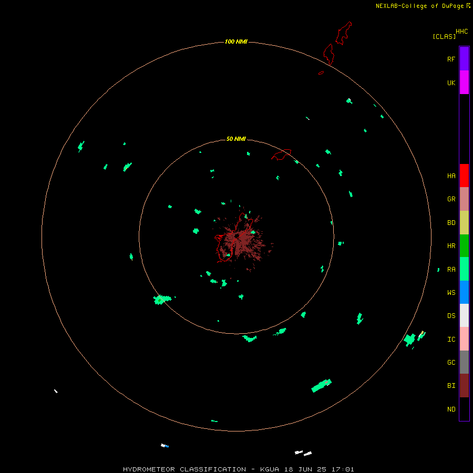Select the BD yellow legend swatch
The height and width of the screenshot is (473, 473).
coord(464,223)
